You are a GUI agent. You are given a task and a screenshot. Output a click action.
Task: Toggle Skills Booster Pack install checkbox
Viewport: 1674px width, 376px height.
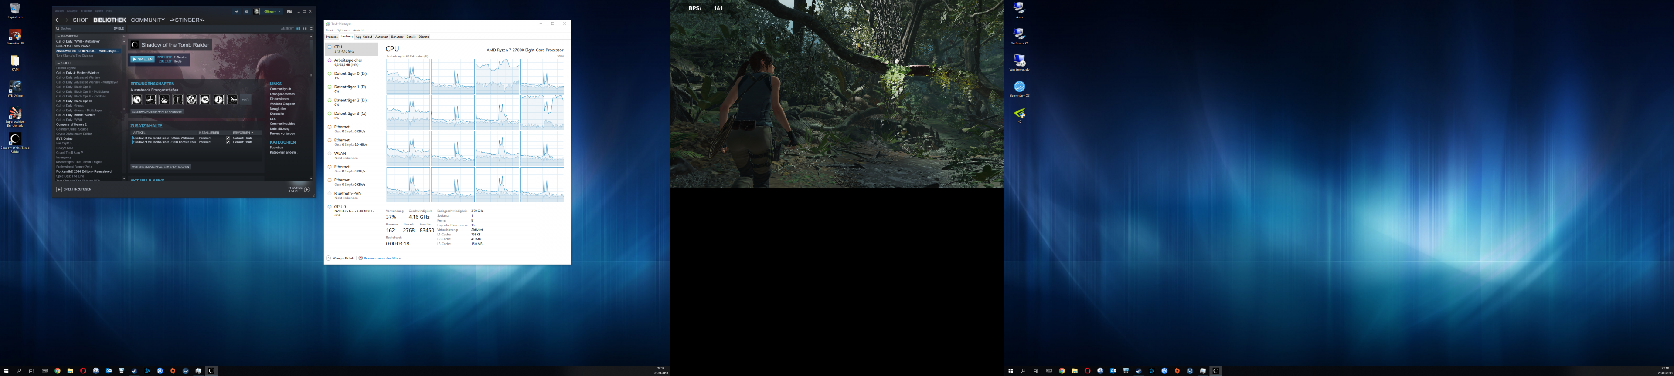(x=228, y=142)
